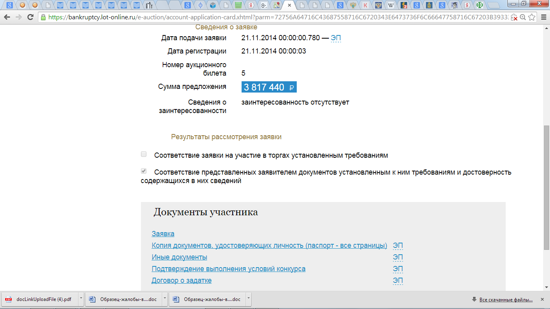Open the Chrome menu (three lines)
The width and height of the screenshot is (550, 309).
click(543, 17)
